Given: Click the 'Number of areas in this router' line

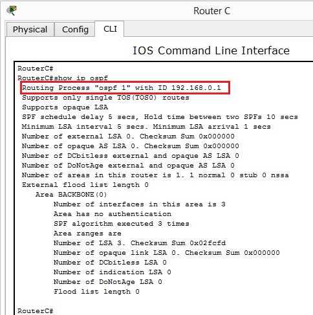Looking at the screenshot, I should [155, 175].
